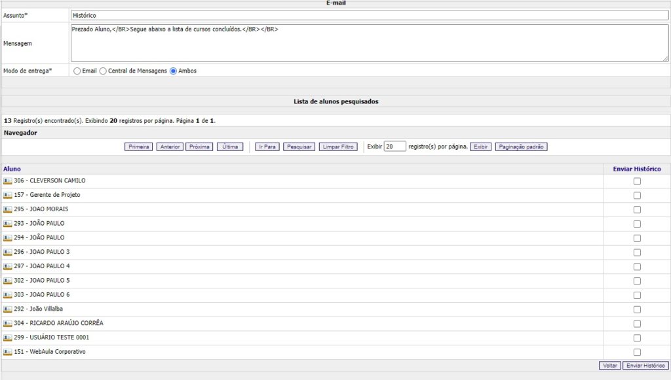Click the profile card icon beside CLEVERSON CAMILO
Image resolution: width=671 pixels, height=380 pixels.
coord(8,181)
